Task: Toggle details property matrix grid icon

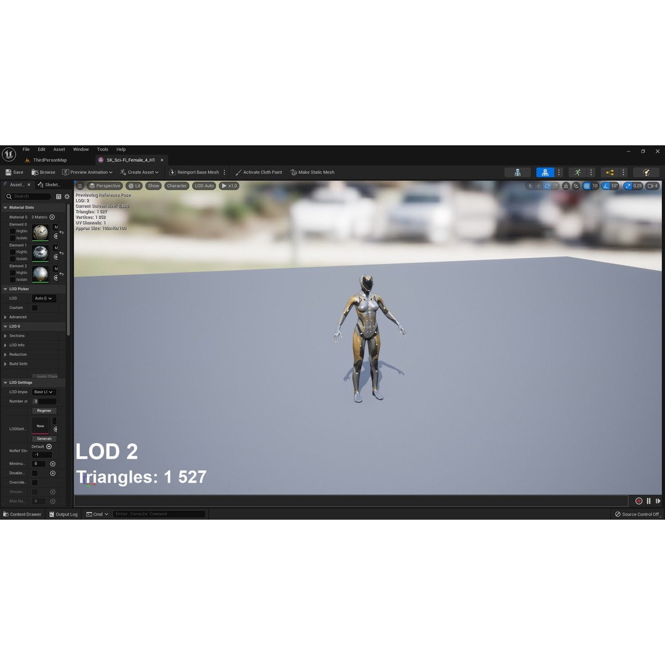Action: point(58,196)
